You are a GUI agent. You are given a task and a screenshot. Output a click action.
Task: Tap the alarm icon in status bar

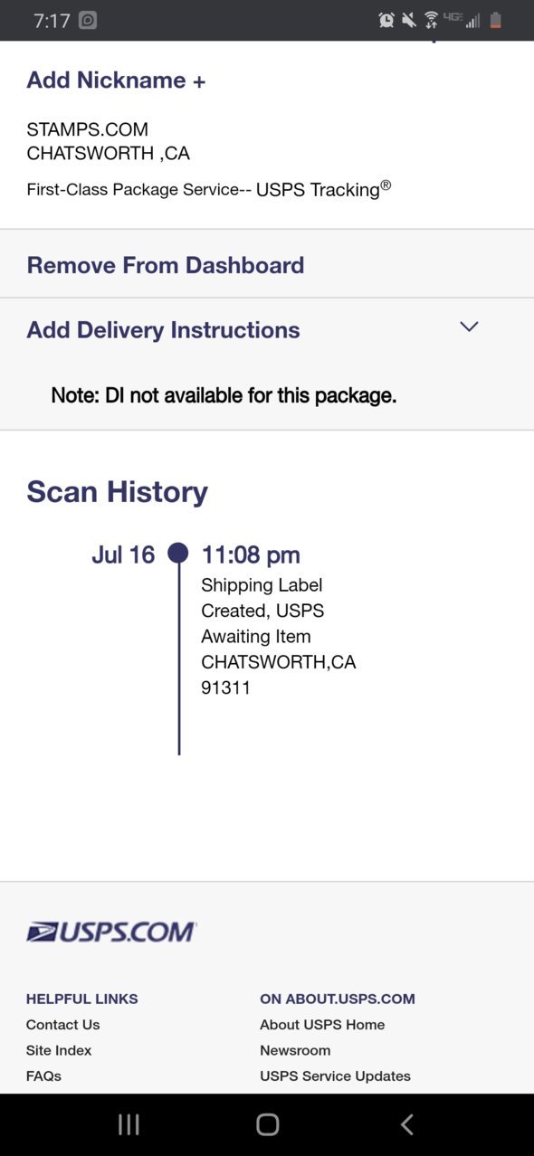(386, 20)
